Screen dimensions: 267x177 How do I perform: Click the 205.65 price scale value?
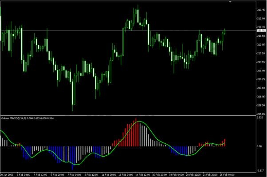[261, 114]
